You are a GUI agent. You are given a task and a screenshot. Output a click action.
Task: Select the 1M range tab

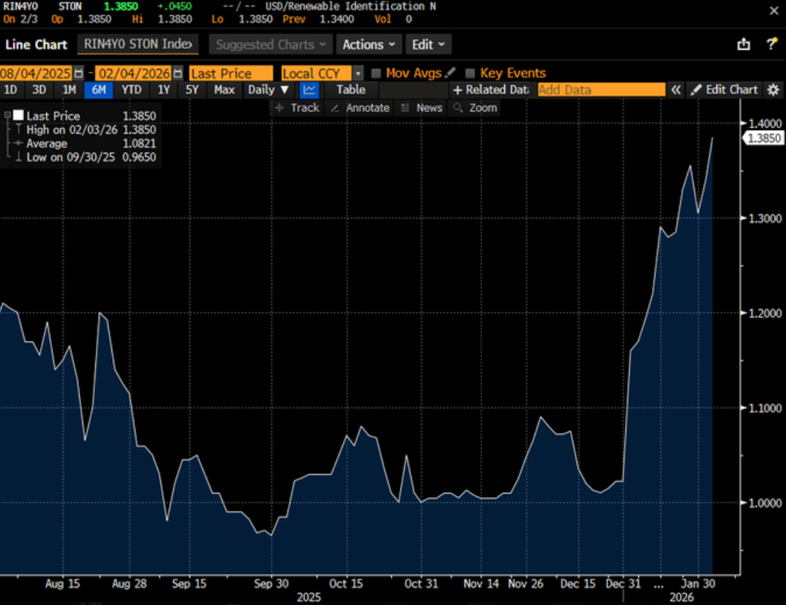[69, 90]
